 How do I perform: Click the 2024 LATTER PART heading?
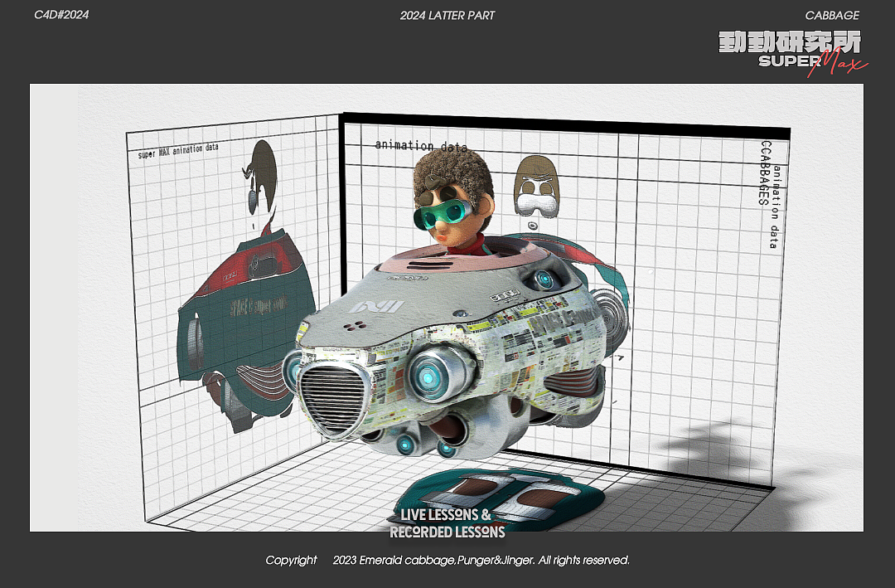[x=447, y=16]
